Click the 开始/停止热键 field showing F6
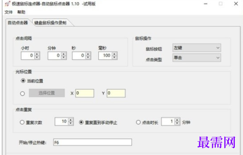 (92, 142)
